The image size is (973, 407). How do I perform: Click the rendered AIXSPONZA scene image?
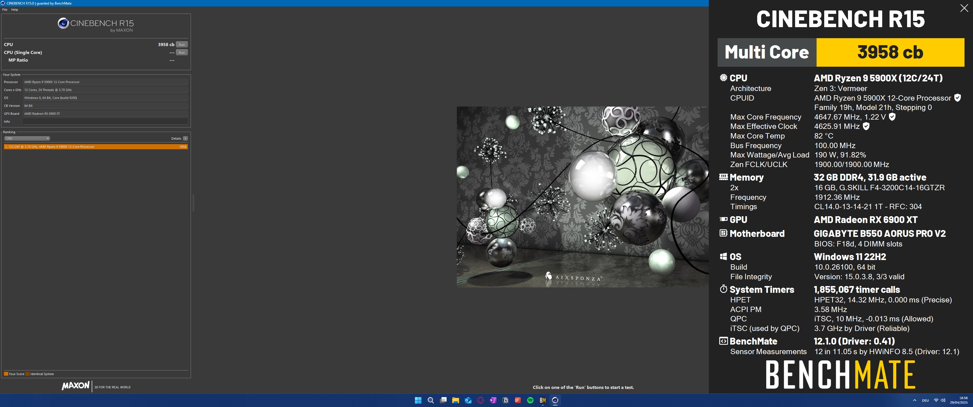pos(582,197)
